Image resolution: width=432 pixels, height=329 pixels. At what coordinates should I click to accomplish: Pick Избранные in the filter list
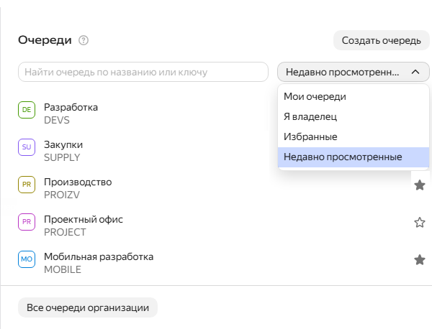[354, 137]
